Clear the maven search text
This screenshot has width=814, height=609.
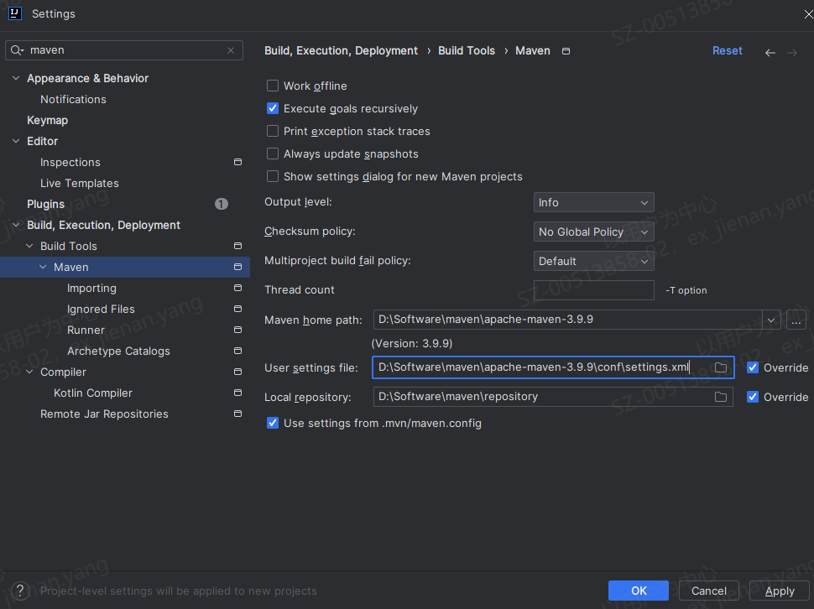point(231,50)
